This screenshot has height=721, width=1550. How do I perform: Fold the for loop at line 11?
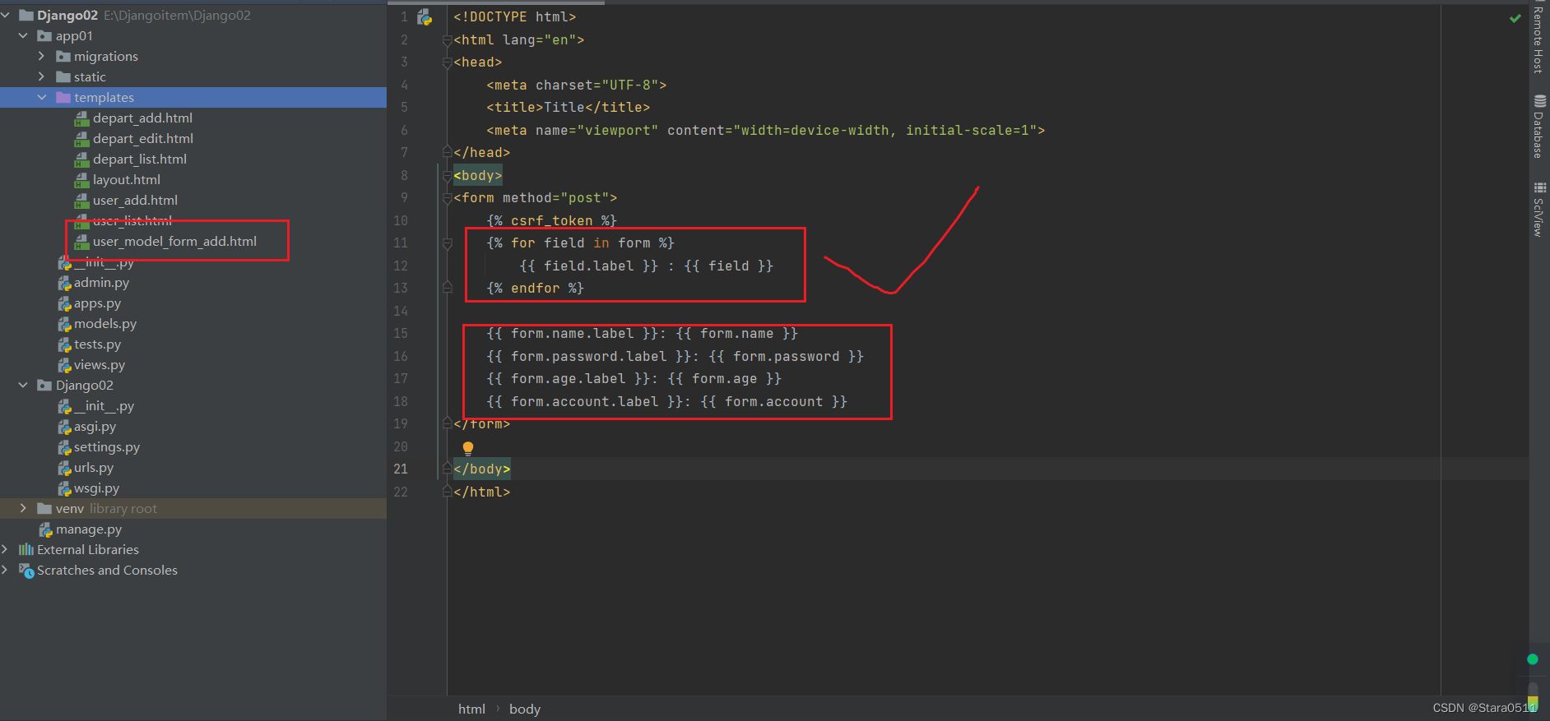point(447,243)
